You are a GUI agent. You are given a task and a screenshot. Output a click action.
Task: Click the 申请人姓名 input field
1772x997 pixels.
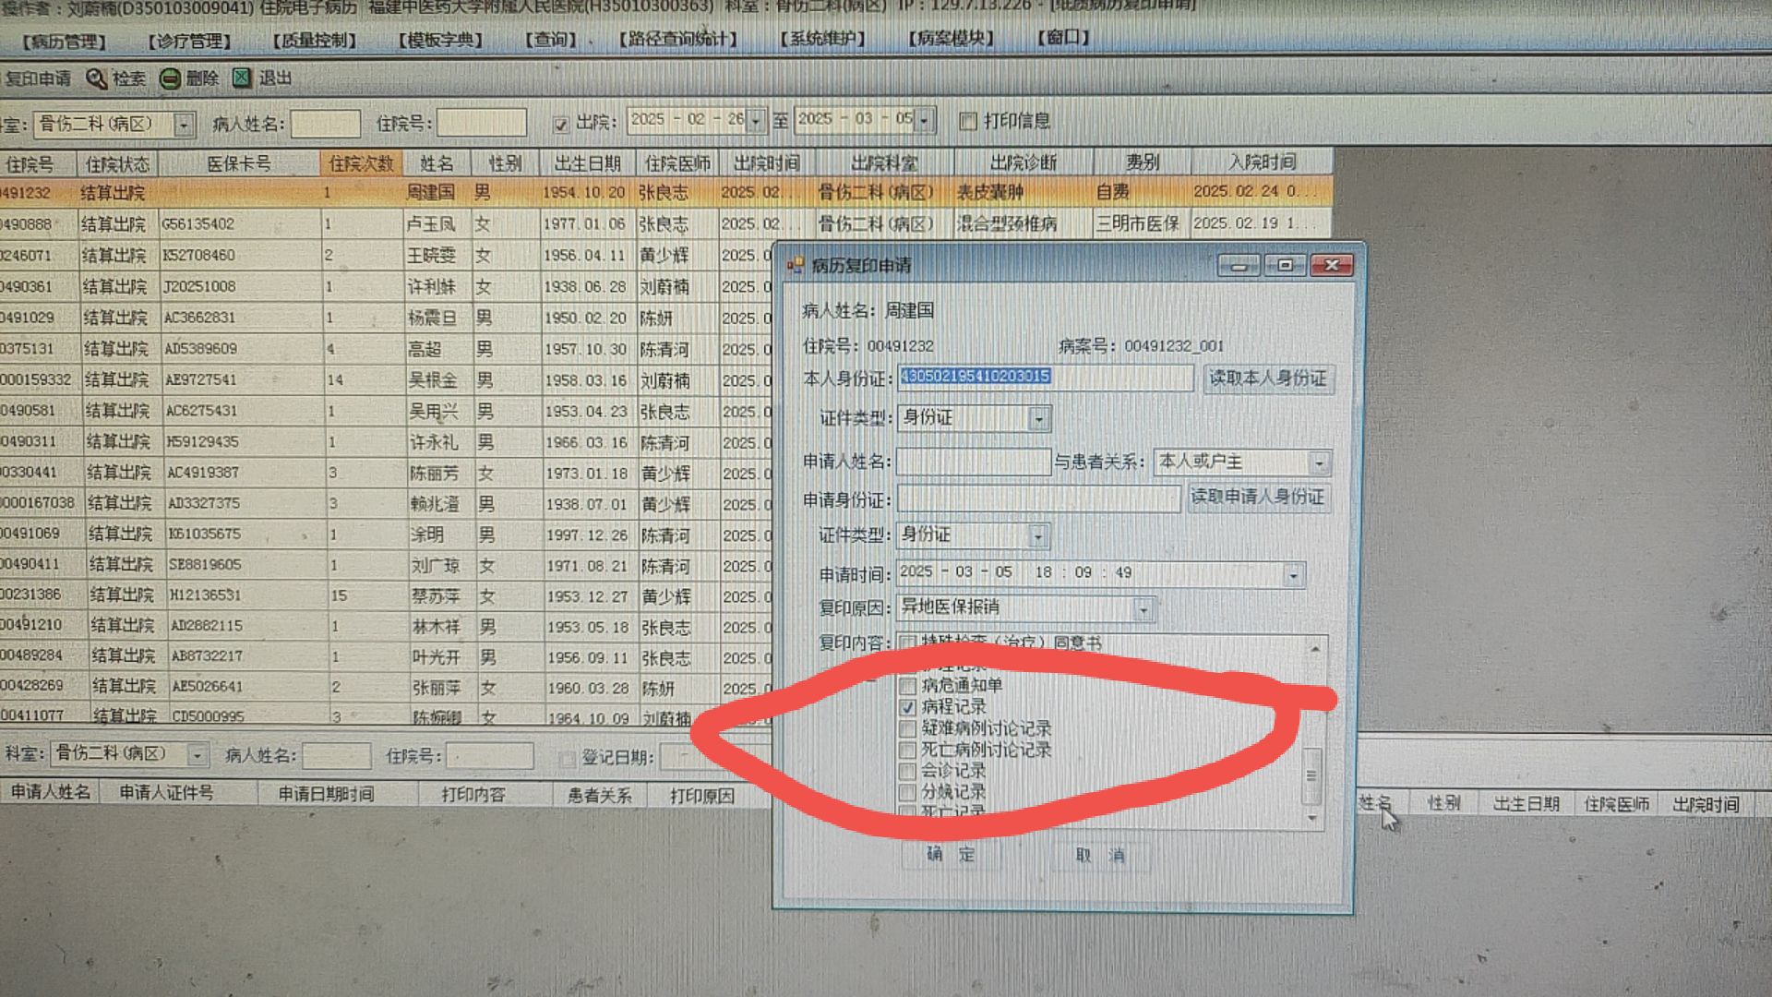click(x=974, y=462)
